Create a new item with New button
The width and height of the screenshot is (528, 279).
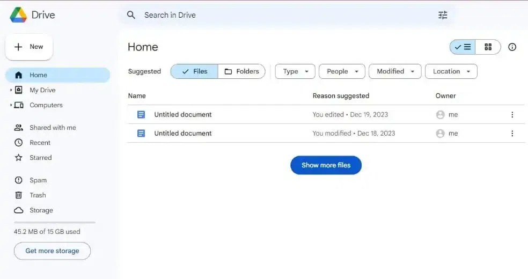(x=29, y=47)
